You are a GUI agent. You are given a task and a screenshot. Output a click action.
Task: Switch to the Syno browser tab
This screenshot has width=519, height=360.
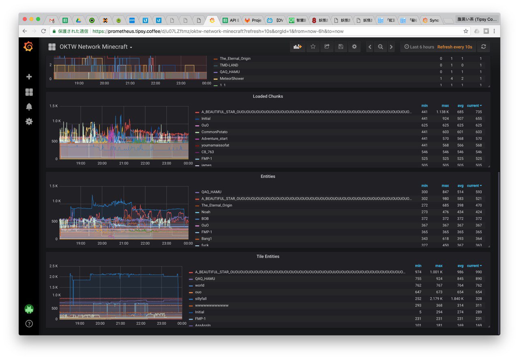click(x=431, y=20)
